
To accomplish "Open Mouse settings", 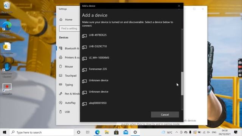I will (x=68, y=66).
